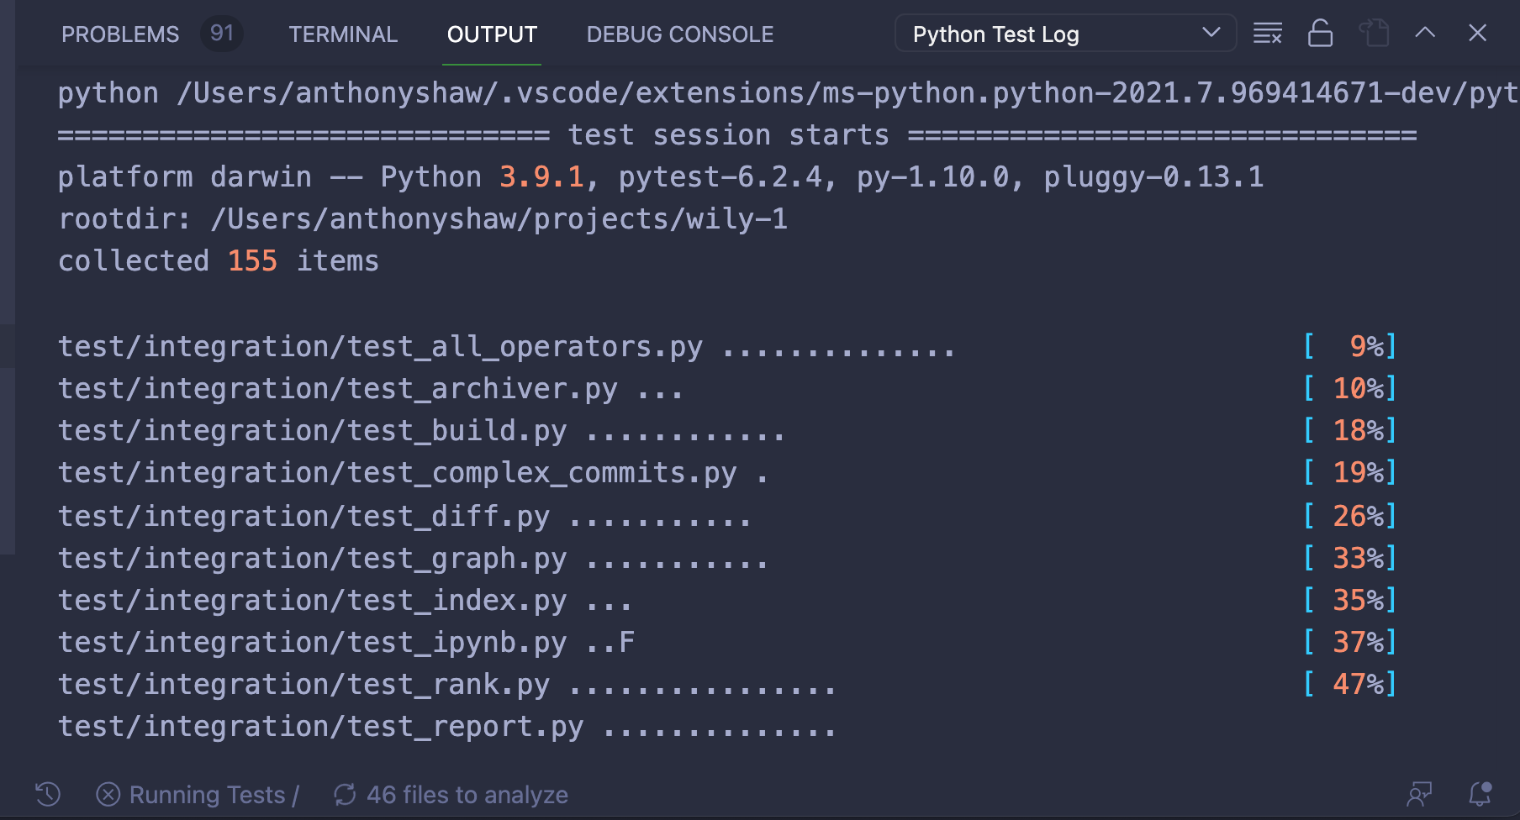Screen dimensions: 1520x820
Task: Cancel the running tests from the status bar
Action: coord(108,794)
